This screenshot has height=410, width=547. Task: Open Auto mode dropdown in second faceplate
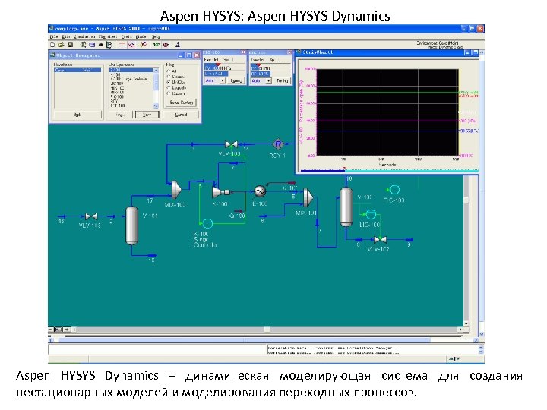(x=269, y=80)
